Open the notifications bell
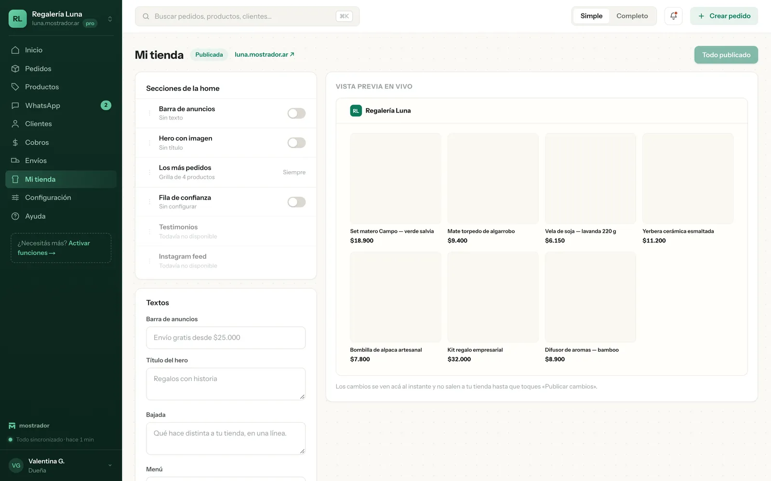The height and width of the screenshot is (481, 771). click(x=673, y=16)
